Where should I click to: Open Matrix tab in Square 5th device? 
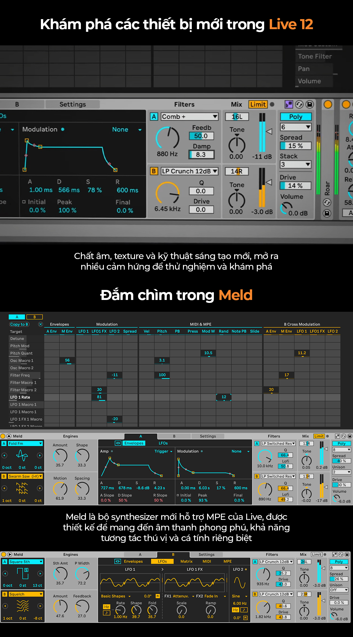click(187, 561)
